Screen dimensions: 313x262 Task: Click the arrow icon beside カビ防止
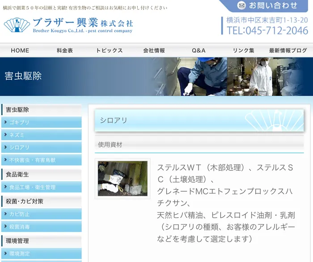coord(6,214)
